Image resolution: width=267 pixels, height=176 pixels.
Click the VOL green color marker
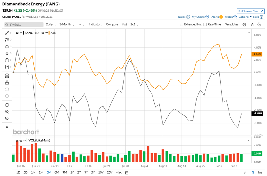(x=27, y=141)
